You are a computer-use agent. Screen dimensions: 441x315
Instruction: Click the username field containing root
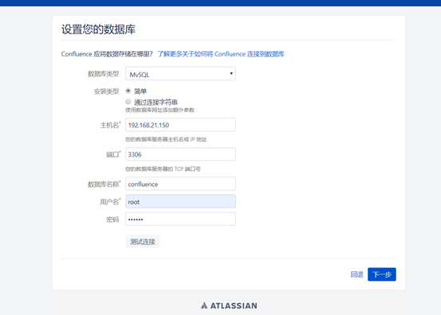tap(180, 202)
